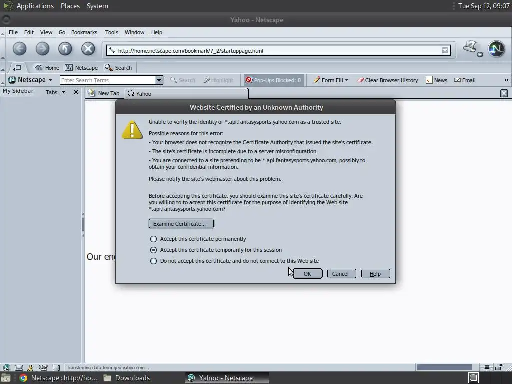
Task: Click Search magnifier in personal toolbar
Action: point(118,68)
